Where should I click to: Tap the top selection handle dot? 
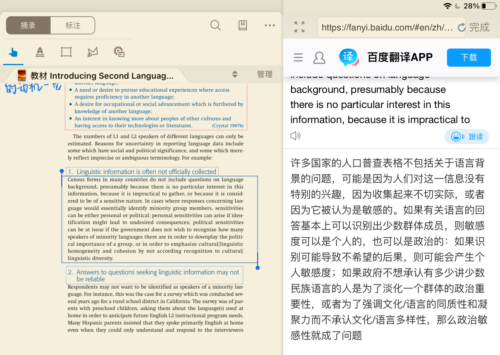(62, 171)
